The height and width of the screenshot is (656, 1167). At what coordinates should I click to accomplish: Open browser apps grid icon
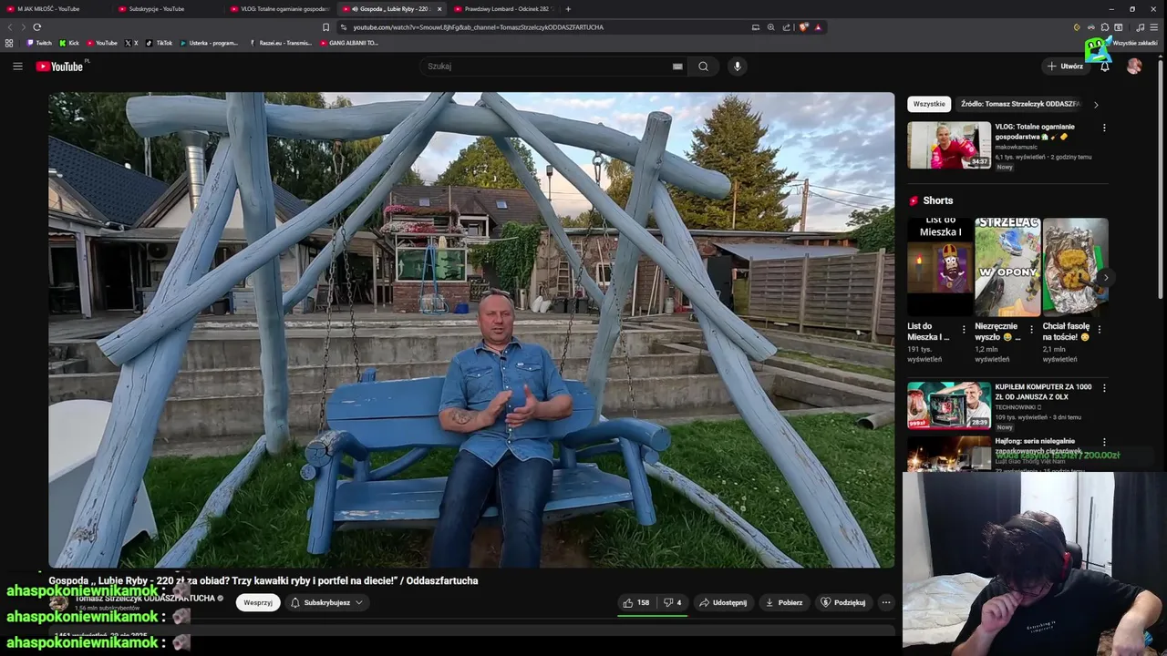click(x=9, y=43)
